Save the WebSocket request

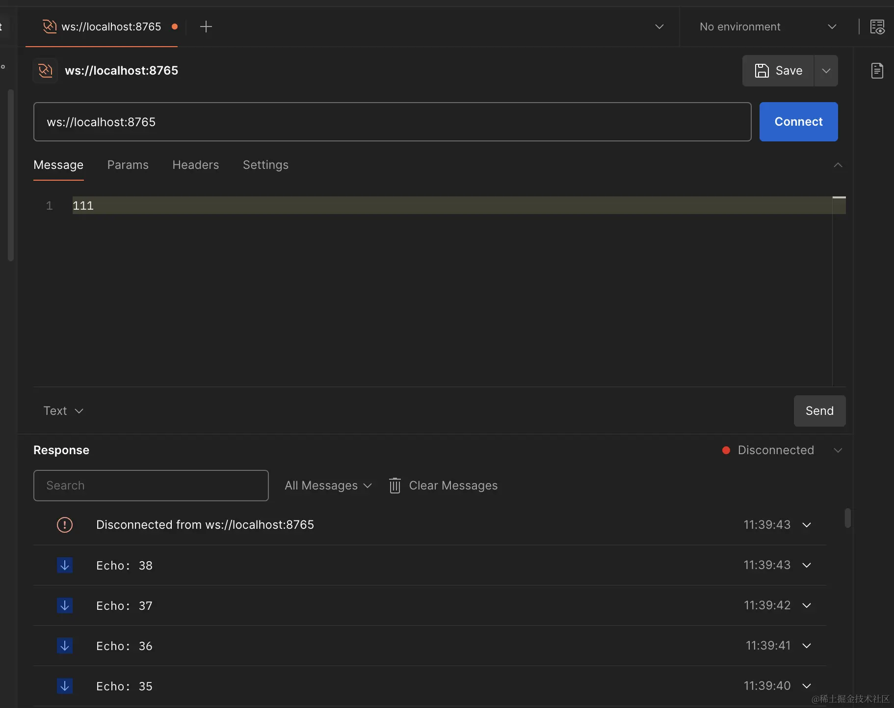(778, 71)
